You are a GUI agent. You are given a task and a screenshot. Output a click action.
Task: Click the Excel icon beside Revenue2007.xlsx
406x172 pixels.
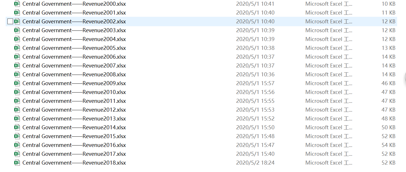[17, 65]
